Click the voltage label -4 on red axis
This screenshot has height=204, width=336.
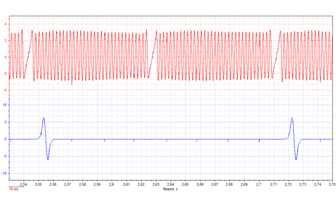[5, 90]
